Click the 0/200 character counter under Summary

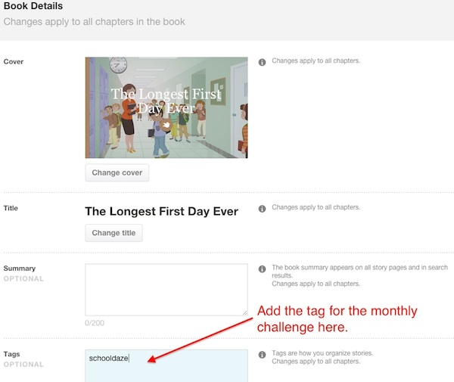pyautogui.click(x=95, y=323)
